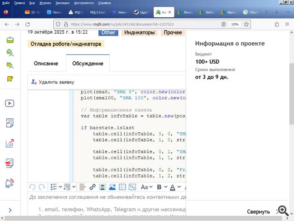Insert user mention avatar icon
The image size is (294, 221).
tap(102, 187)
